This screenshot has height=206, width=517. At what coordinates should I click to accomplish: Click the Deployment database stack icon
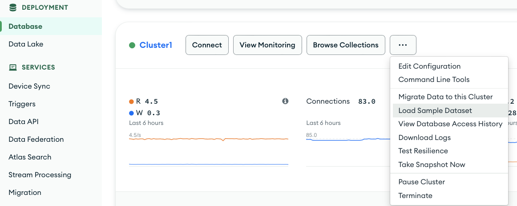coord(13,7)
